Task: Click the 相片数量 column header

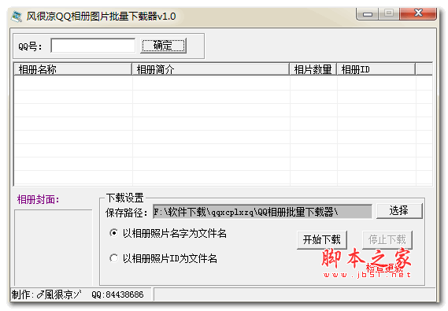Action: tap(313, 69)
